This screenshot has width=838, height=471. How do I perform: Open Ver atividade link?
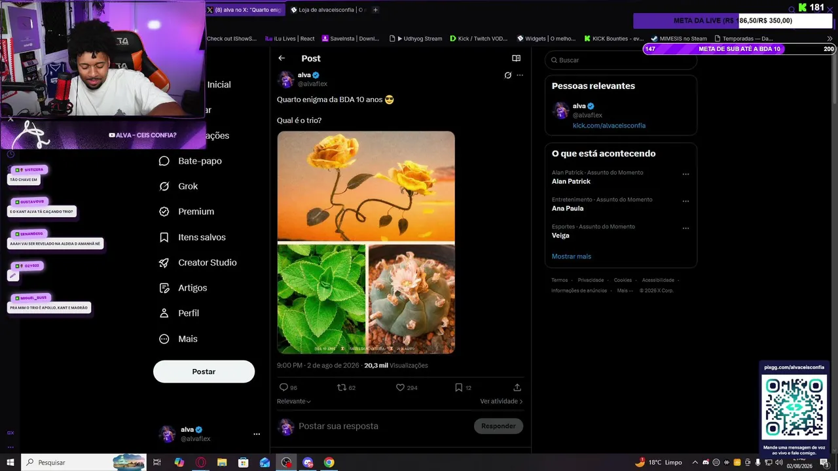[501, 401]
